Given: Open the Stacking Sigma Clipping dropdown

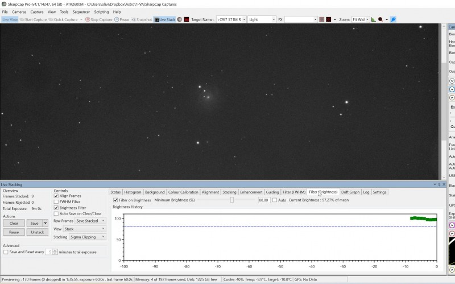Looking at the screenshot, I should pyautogui.click(x=88, y=237).
